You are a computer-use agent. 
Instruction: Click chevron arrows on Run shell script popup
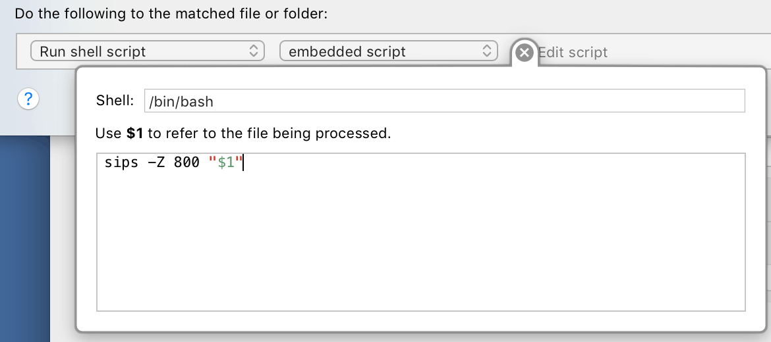(254, 51)
